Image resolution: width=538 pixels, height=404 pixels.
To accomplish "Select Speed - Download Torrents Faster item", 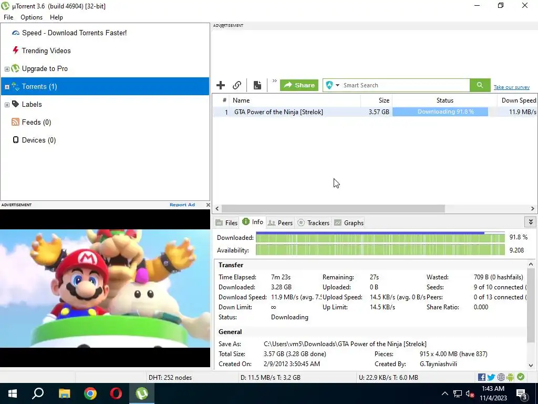I will tap(74, 33).
